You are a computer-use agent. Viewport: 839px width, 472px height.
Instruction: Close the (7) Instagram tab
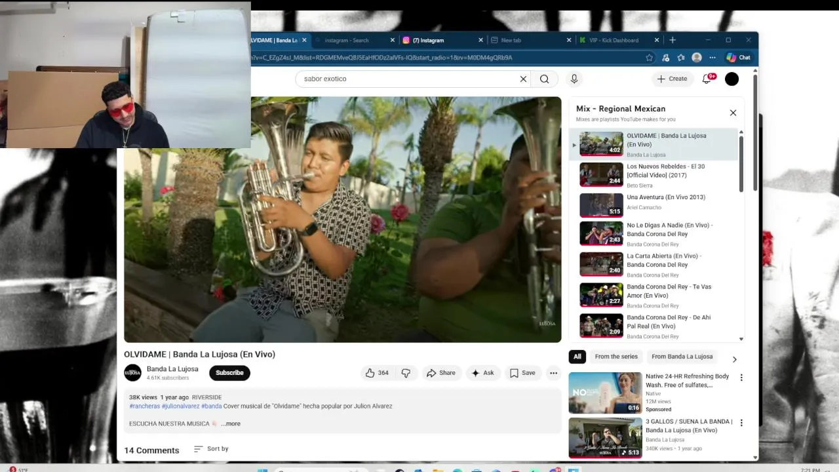point(480,40)
